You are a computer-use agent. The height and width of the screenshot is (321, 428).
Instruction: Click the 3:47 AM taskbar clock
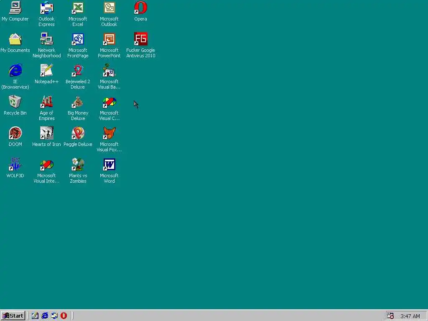[410, 316]
